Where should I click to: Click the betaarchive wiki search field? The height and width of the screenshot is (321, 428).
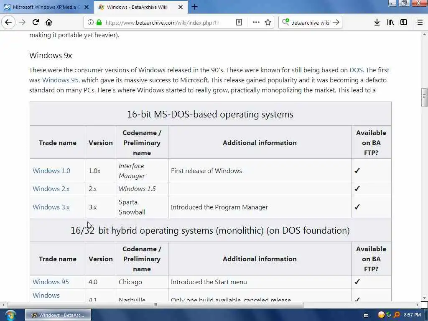click(x=310, y=23)
